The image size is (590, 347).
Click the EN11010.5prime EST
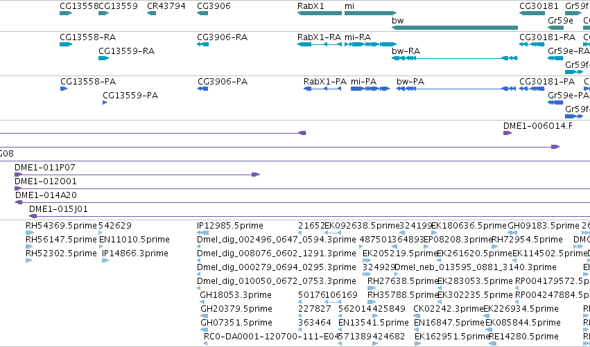[x=101, y=247]
